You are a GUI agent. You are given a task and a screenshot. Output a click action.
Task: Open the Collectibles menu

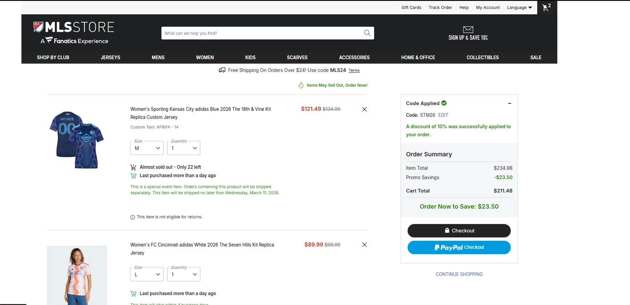pyautogui.click(x=483, y=58)
